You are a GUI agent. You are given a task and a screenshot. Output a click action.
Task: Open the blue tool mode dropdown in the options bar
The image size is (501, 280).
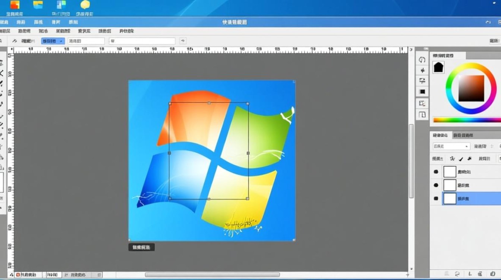pyautogui.click(x=52, y=41)
